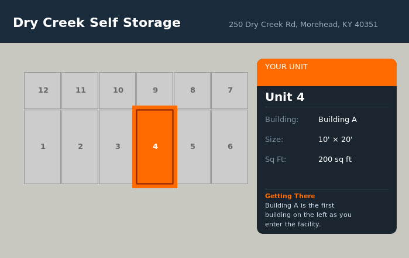Image resolution: width=409 pixels, height=258 pixels.
Task: Click the orange YOUR UNIT header
Action: (326, 70)
